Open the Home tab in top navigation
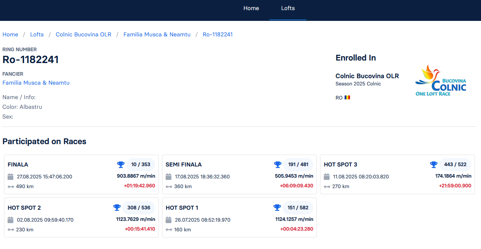The image size is (481, 249). 251,8
